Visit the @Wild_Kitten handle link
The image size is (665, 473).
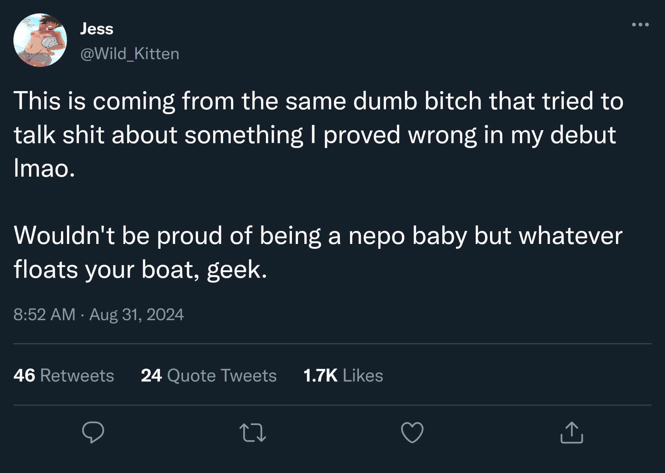(130, 54)
